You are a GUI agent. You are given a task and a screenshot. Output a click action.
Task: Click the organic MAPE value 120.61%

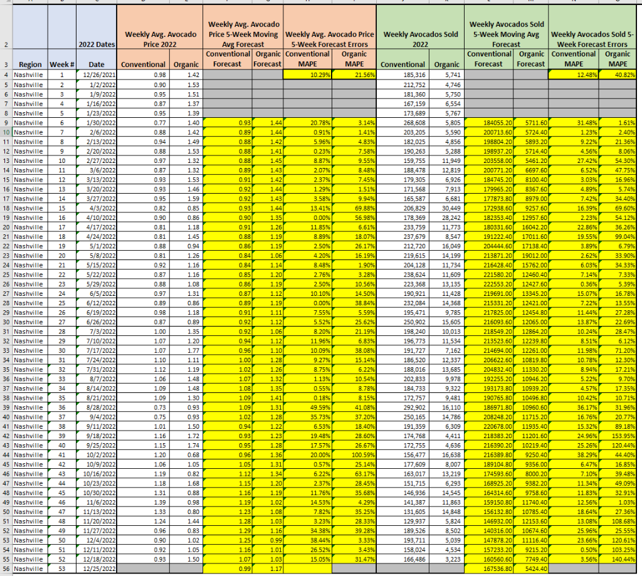(618, 540)
